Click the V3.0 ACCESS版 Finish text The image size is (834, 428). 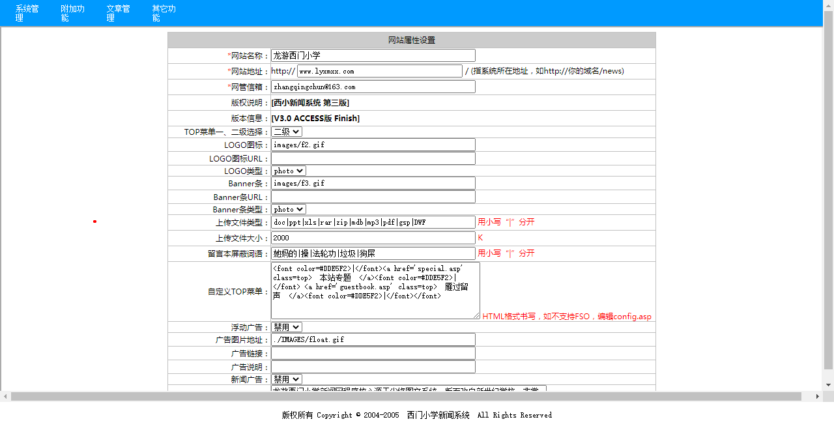(x=315, y=118)
